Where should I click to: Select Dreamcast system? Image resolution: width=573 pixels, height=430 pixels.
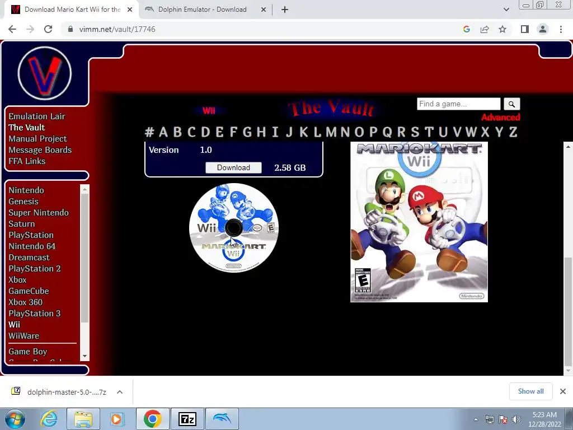pyautogui.click(x=29, y=258)
